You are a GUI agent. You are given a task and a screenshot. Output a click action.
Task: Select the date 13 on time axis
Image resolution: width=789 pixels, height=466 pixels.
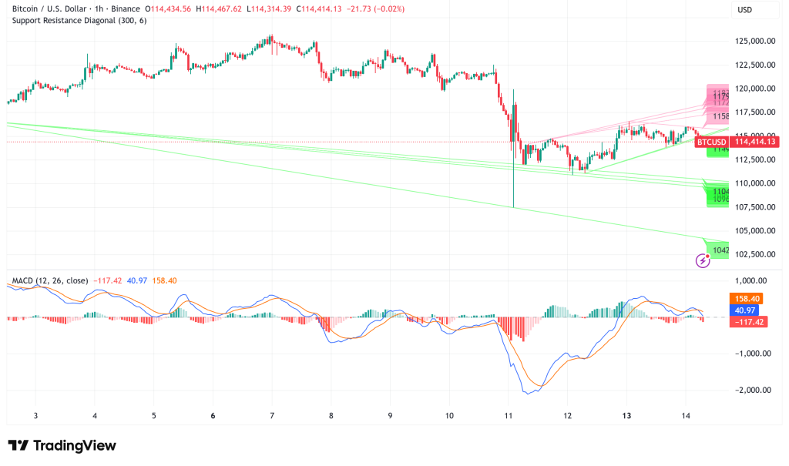tap(626, 415)
